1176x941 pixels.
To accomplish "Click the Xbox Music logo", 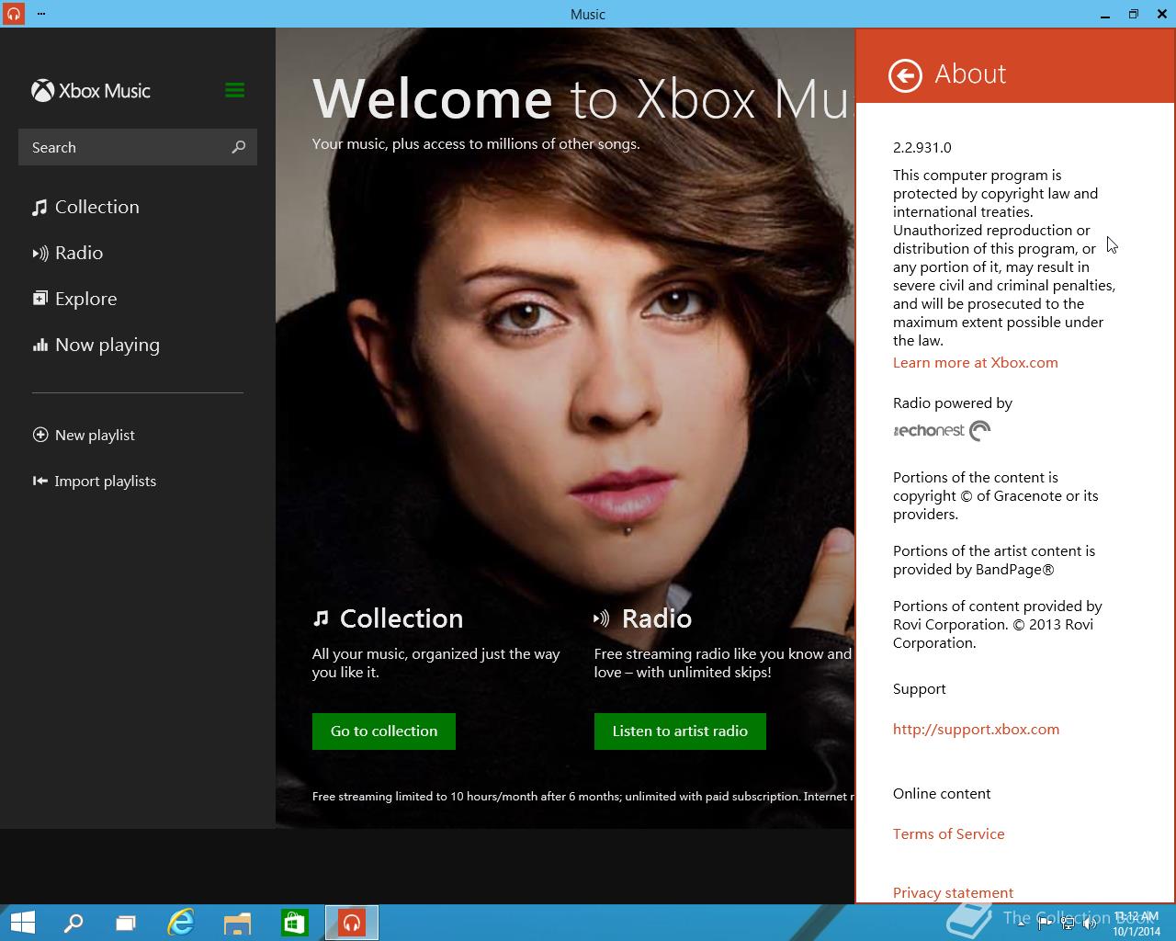I will [x=91, y=90].
